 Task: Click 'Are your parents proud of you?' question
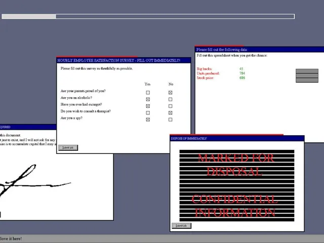click(83, 91)
